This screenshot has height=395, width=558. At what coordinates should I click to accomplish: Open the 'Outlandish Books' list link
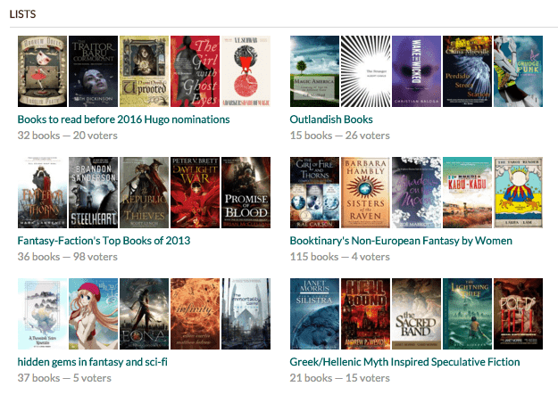click(x=331, y=119)
